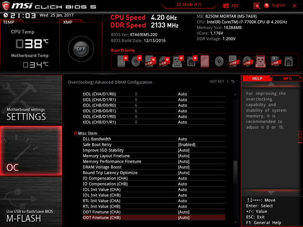Edit the IO Compensation (CHB) Auto value

182,184
